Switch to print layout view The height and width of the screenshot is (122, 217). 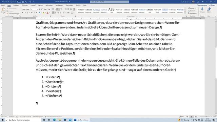tap(192, 117)
